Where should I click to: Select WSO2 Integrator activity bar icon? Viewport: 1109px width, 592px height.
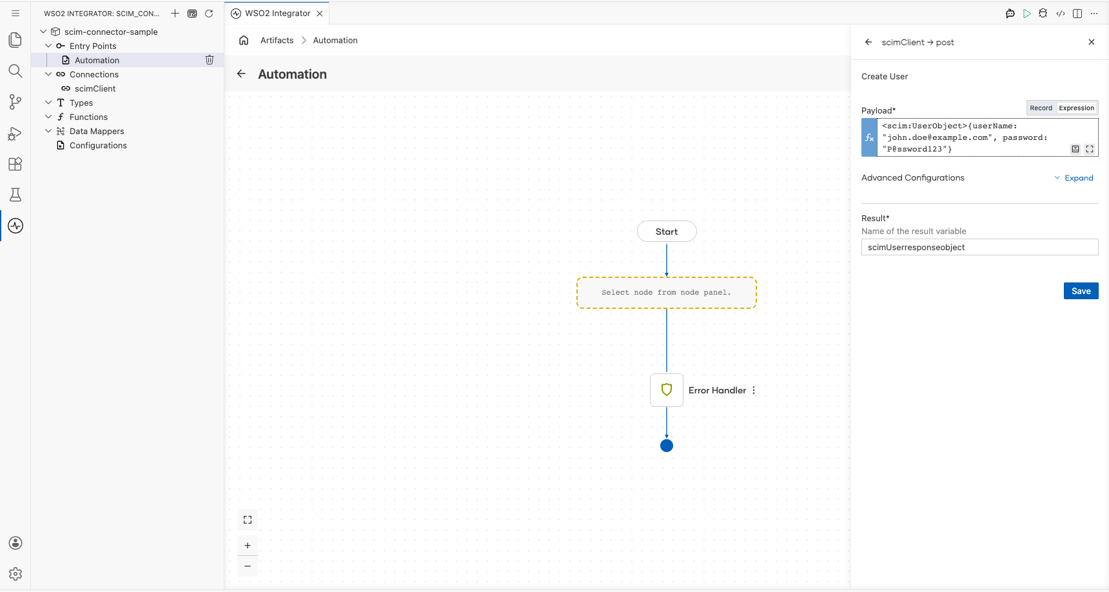(15, 226)
